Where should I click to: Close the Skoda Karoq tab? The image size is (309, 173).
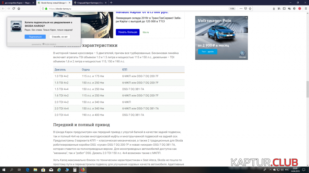pyautogui.click(x=69, y=3)
